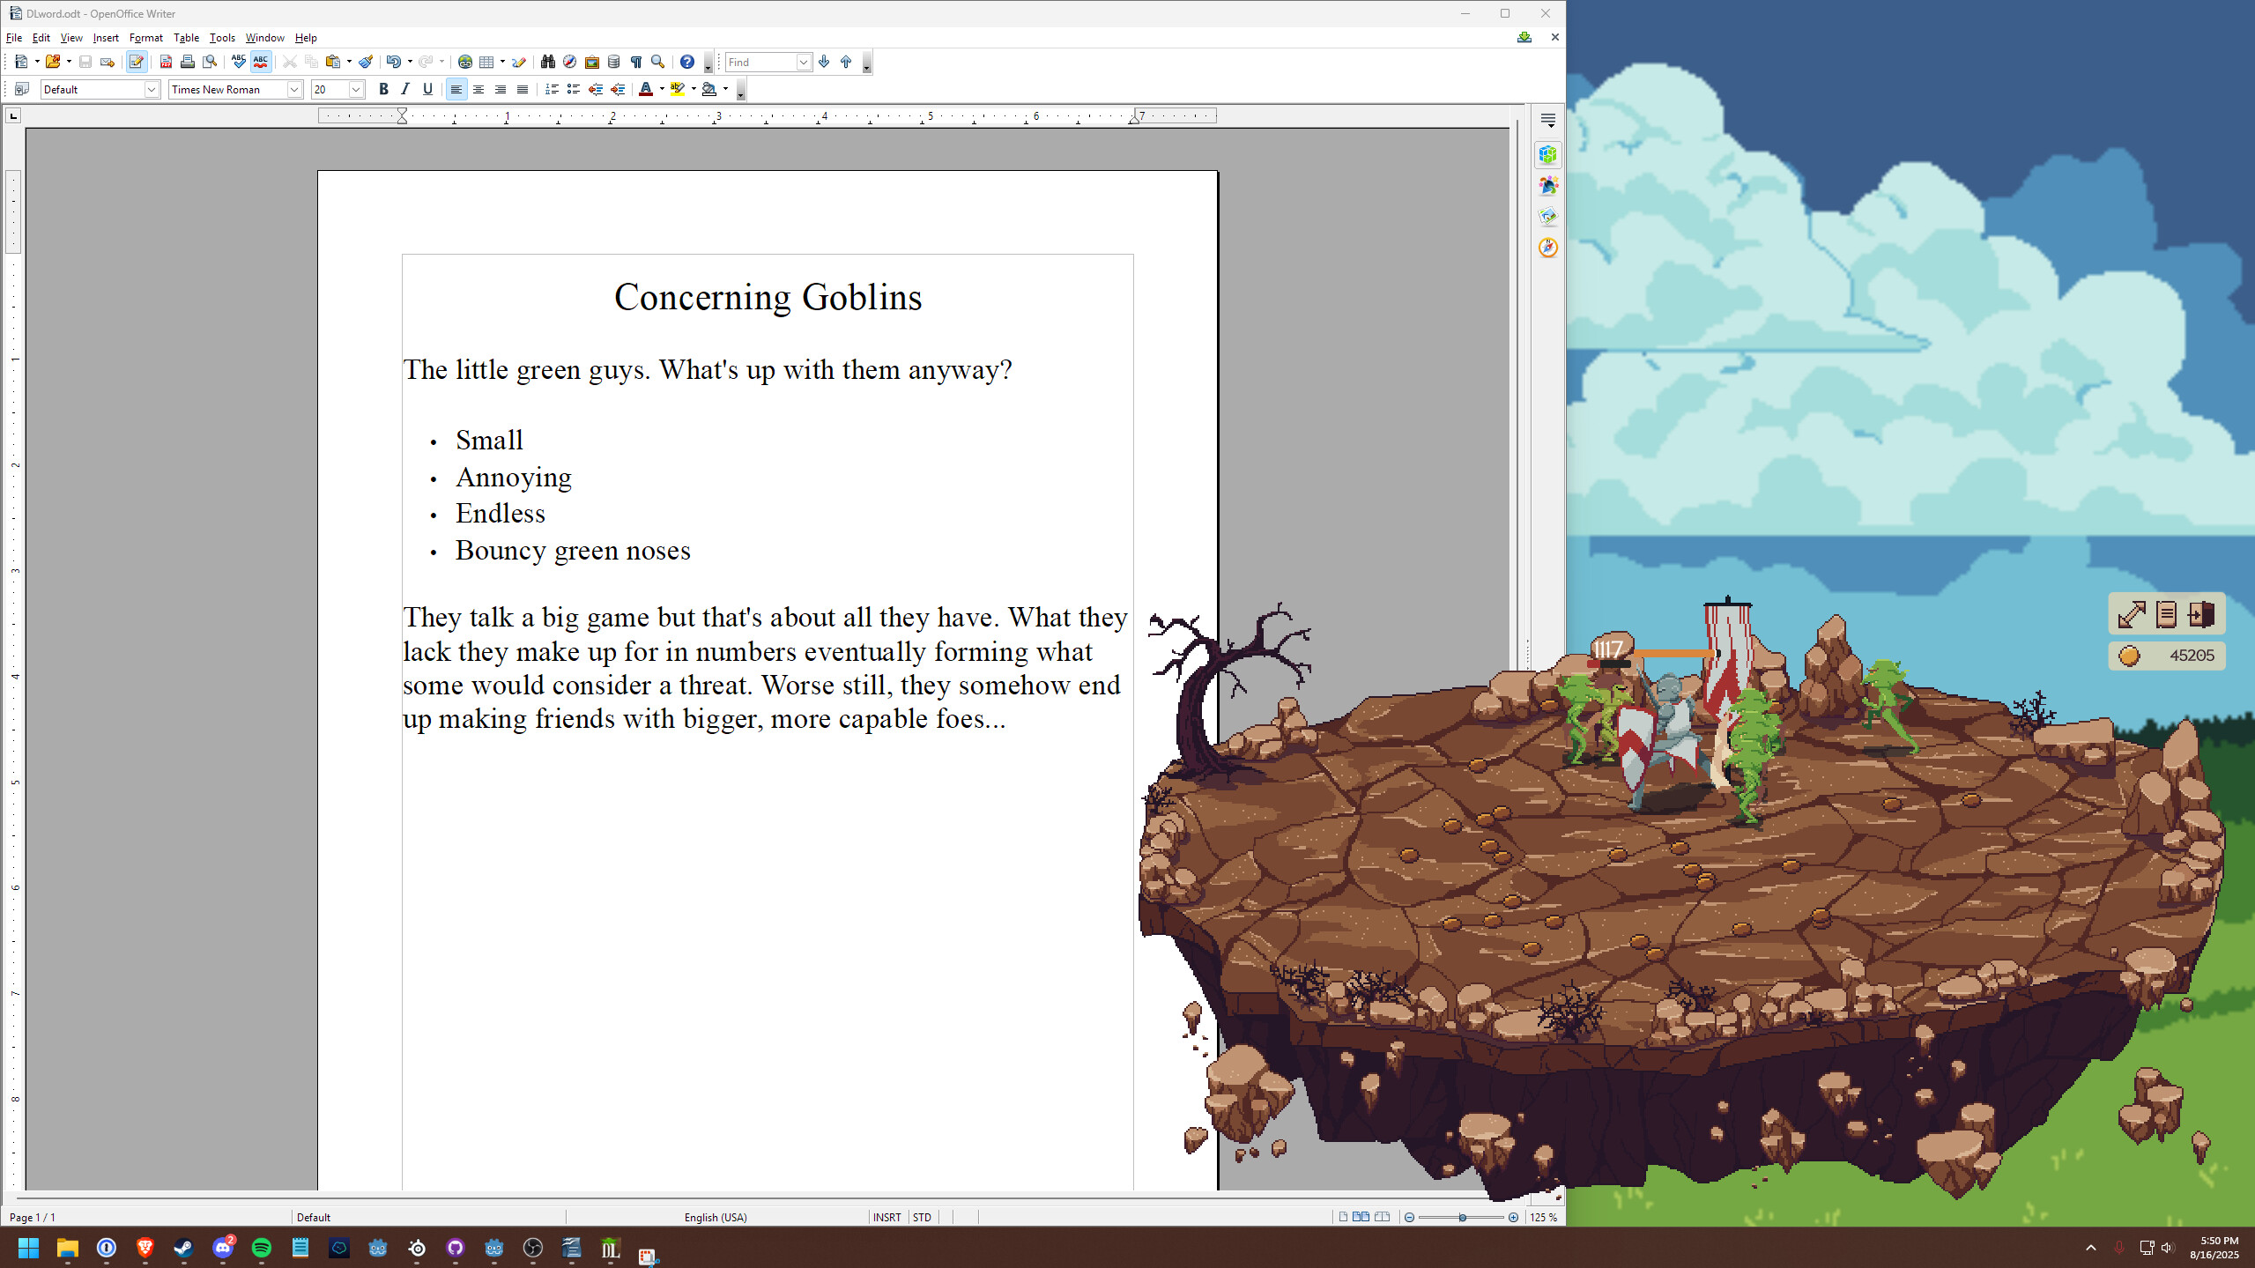
Task: Export document directly as PDF
Action: (x=166, y=62)
